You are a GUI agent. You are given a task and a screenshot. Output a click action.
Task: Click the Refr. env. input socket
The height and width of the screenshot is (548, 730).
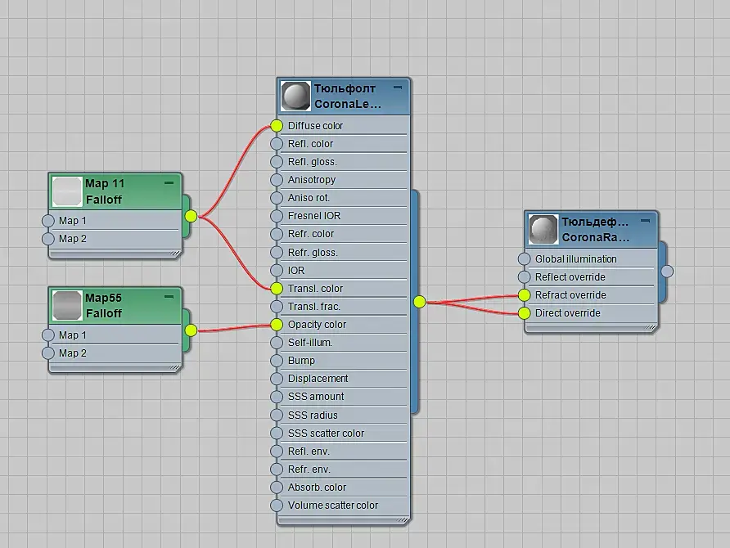[277, 469]
